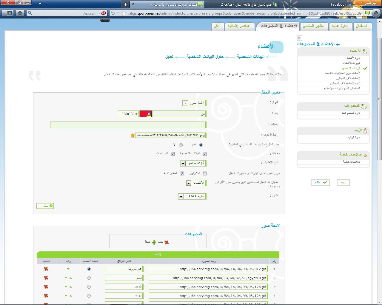Open the Ask.com search engine dropdown
The image size is (382, 305).
click(99, 13)
